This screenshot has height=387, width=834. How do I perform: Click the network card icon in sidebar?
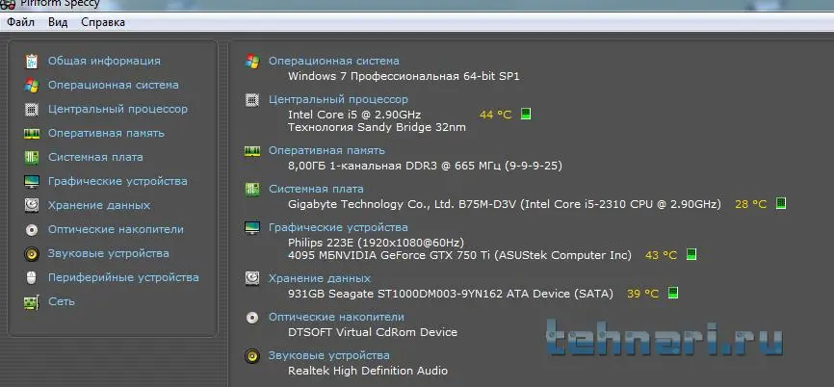(32, 302)
